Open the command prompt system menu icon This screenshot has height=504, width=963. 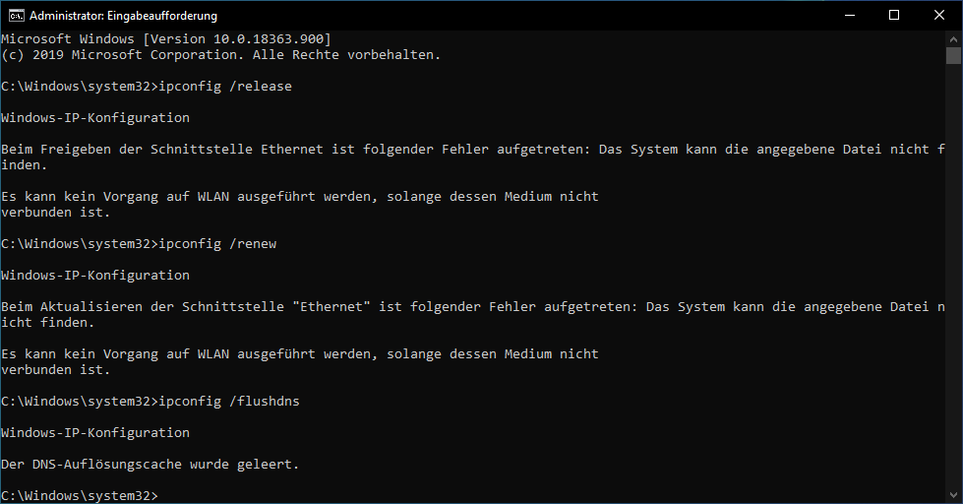coord(17,16)
